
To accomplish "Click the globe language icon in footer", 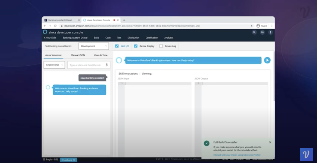I will pyautogui.click(x=44, y=160).
